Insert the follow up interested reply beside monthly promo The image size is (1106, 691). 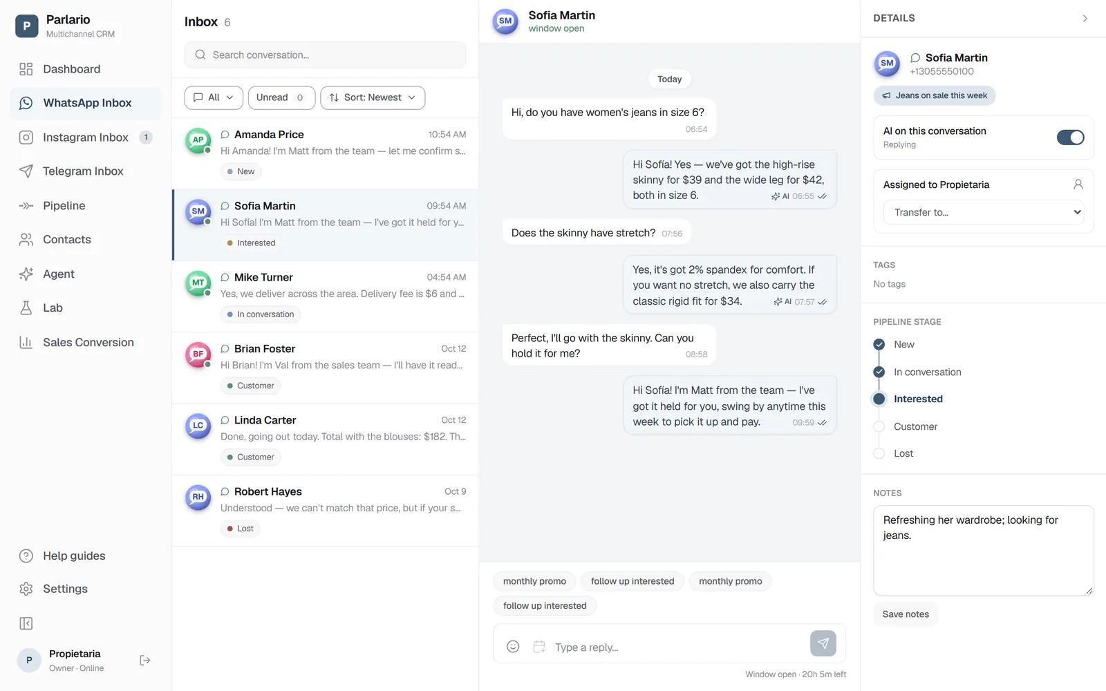(x=632, y=581)
